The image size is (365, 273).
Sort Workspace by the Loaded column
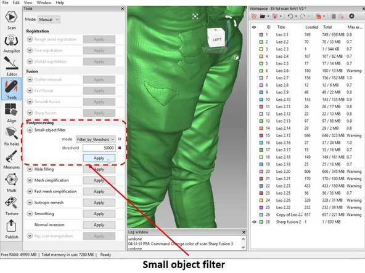coord(312,27)
